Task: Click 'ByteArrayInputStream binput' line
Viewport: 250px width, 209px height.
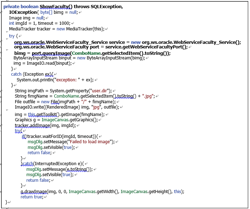Action: 79,58
